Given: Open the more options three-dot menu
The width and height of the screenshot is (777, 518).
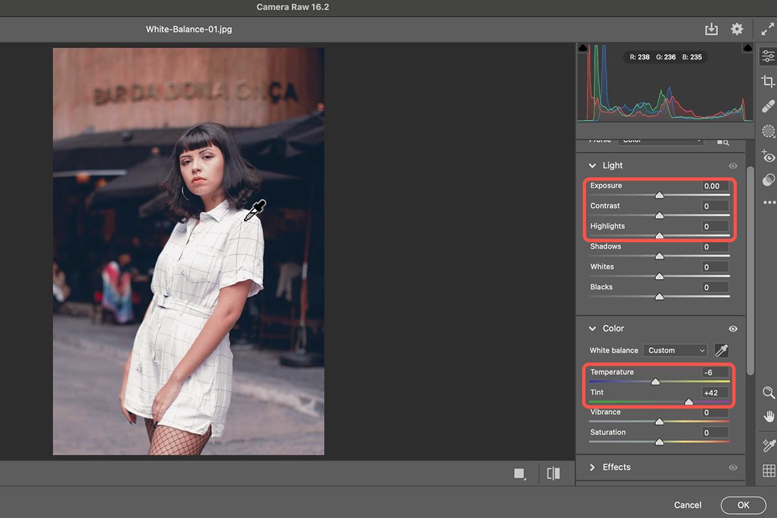Looking at the screenshot, I should pos(767,202).
